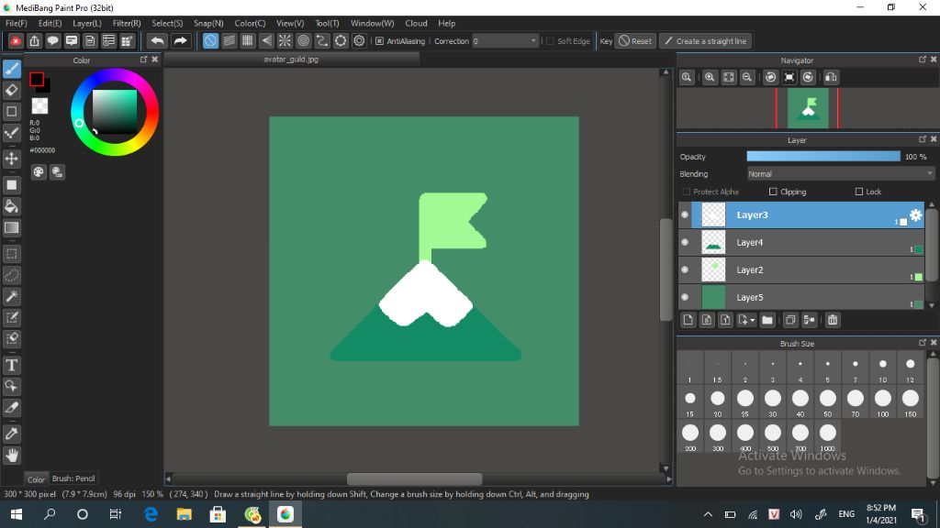
Task: Show hidden system tray icons
Action: [x=708, y=514]
